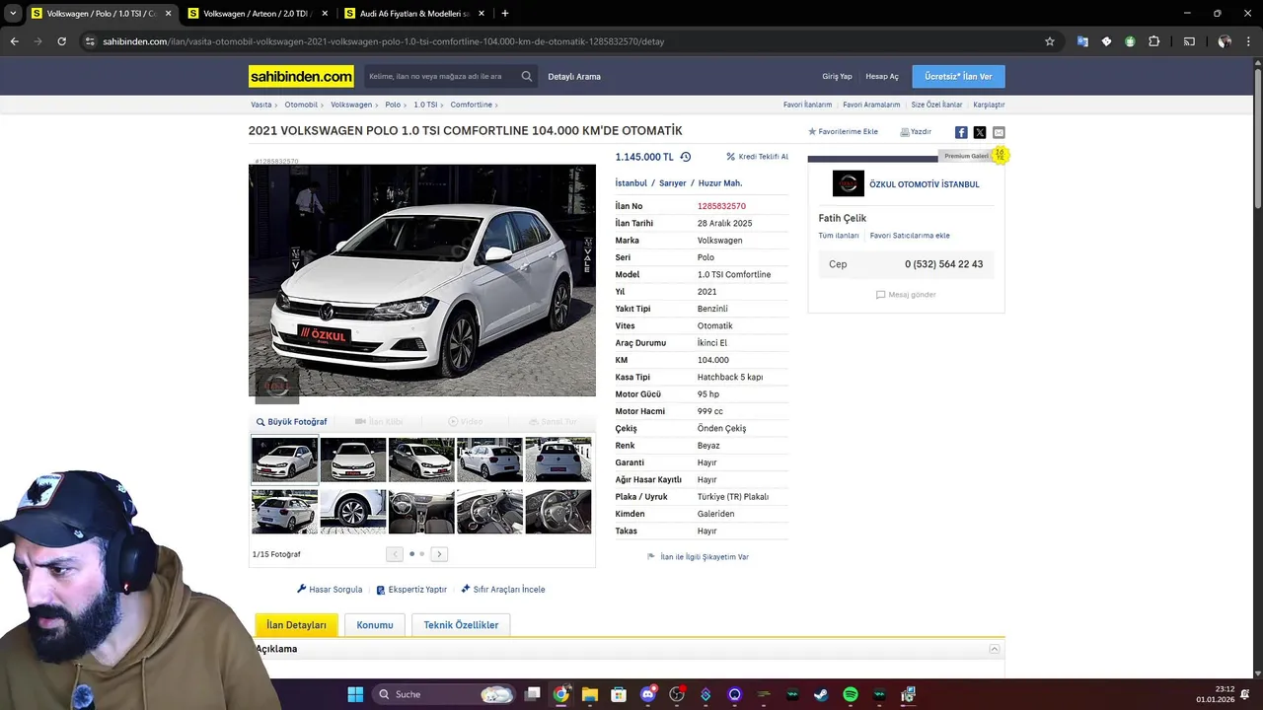Select the second car thumbnail
Image resolution: width=1263 pixels, height=710 pixels.
pyautogui.click(x=353, y=460)
